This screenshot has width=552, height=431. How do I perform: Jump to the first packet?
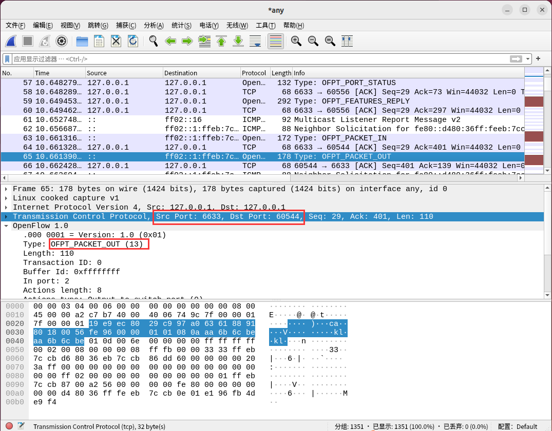click(x=221, y=41)
